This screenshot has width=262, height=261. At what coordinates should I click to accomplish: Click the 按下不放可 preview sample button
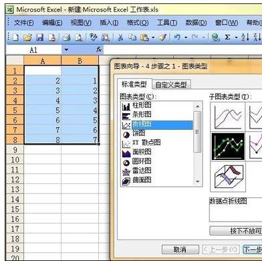(236, 231)
